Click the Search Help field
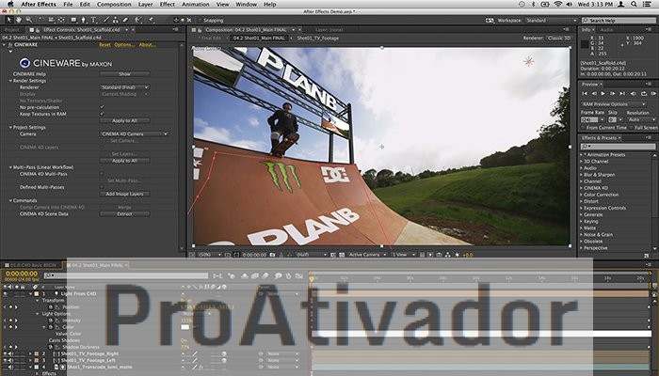659x376 pixels. [x=619, y=20]
